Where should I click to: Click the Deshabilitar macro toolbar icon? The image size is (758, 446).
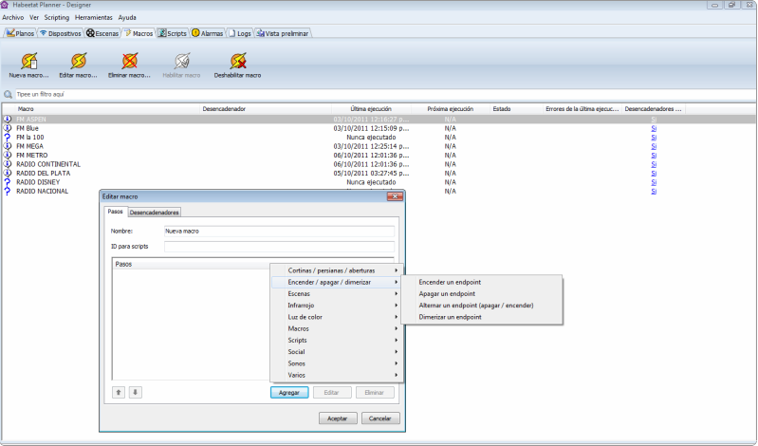coord(237,62)
